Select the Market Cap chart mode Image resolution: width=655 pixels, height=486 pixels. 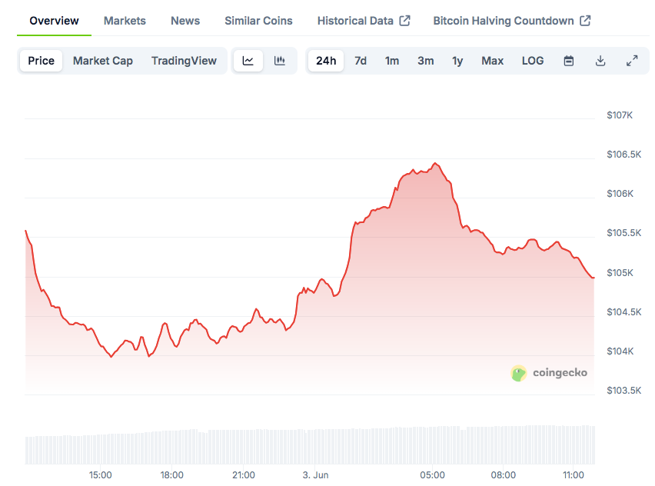[x=103, y=61]
